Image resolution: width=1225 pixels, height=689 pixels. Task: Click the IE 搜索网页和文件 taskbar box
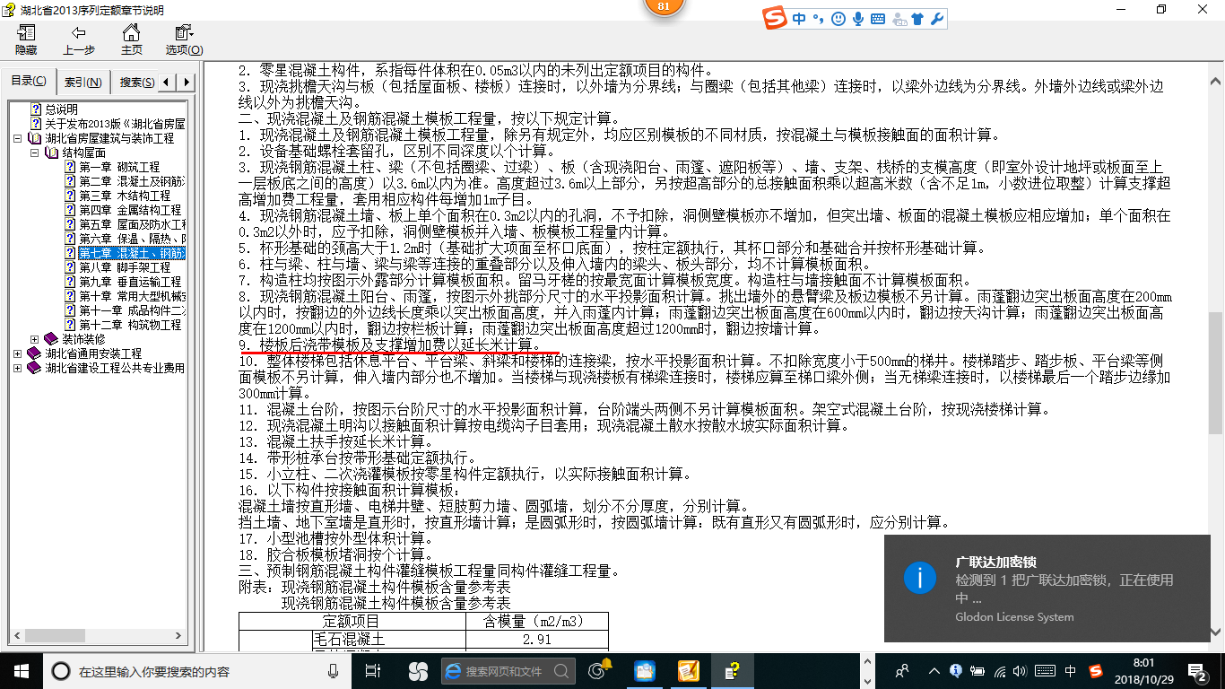[x=508, y=670]
